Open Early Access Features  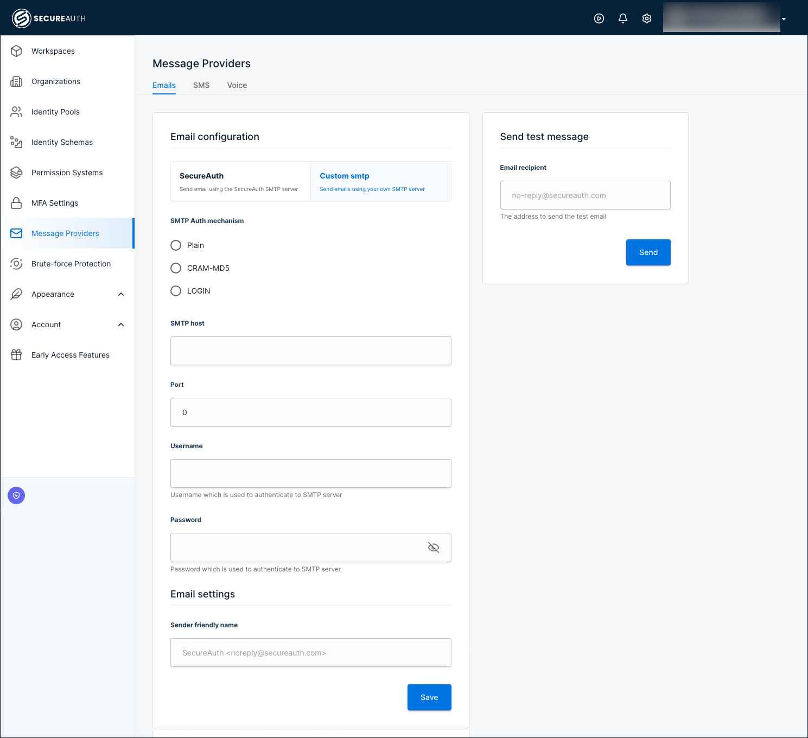tap(70, 355)
